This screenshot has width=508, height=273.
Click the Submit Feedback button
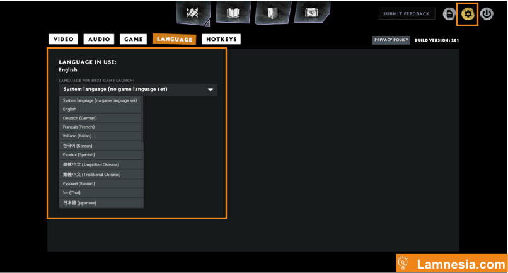(407, 14)
